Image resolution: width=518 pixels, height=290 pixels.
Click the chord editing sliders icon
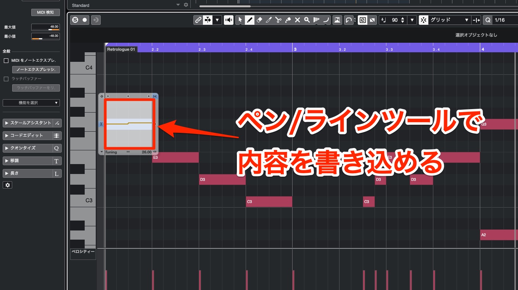click(x=56, y=135)
